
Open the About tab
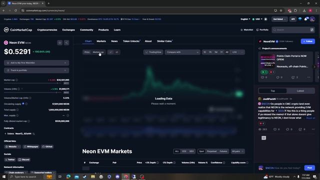pyautogui.click(x=148, y=41)
